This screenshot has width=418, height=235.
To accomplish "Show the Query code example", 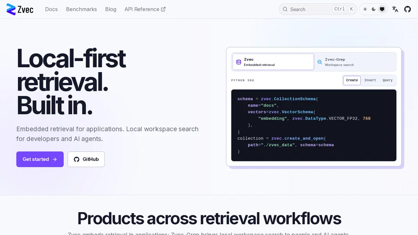I will click(387, 80).
